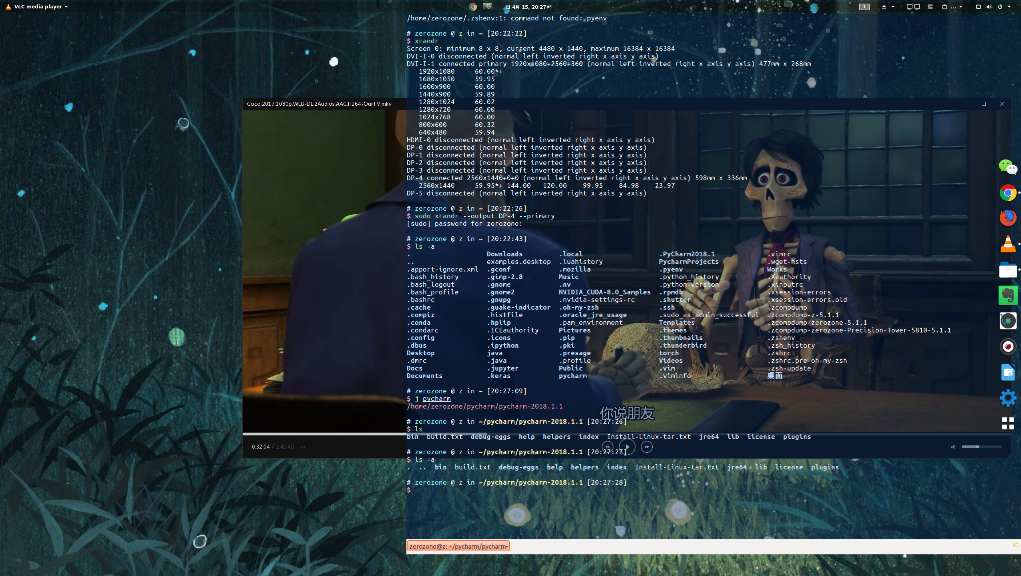The height and width of the screenshot is (576, 1021).
Task: Open the turntable music player dock icon
Action: tap(1008, 321)
